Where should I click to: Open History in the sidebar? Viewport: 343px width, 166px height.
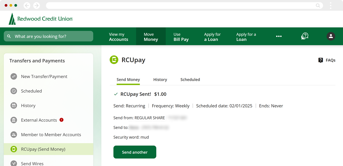(49, 105)
